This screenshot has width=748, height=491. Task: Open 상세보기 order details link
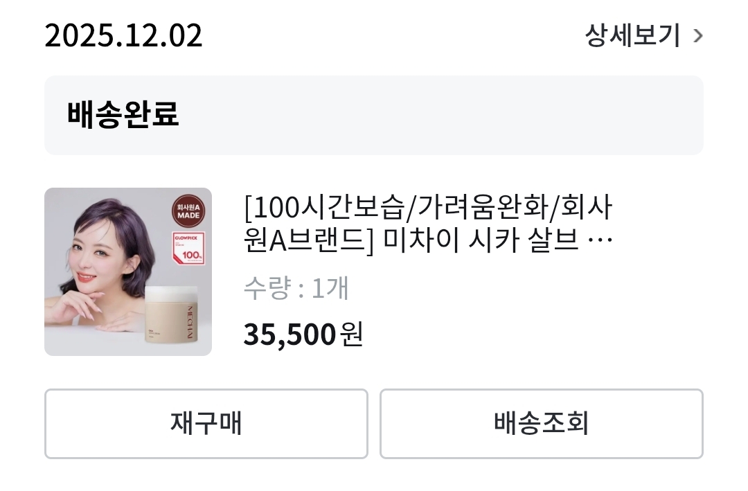click(632, 35)
